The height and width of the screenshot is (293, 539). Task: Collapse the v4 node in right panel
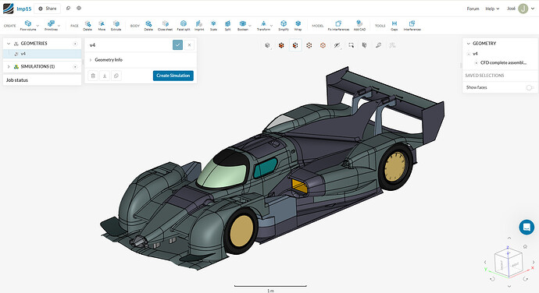pyautogui.click(x=469, y=54)
